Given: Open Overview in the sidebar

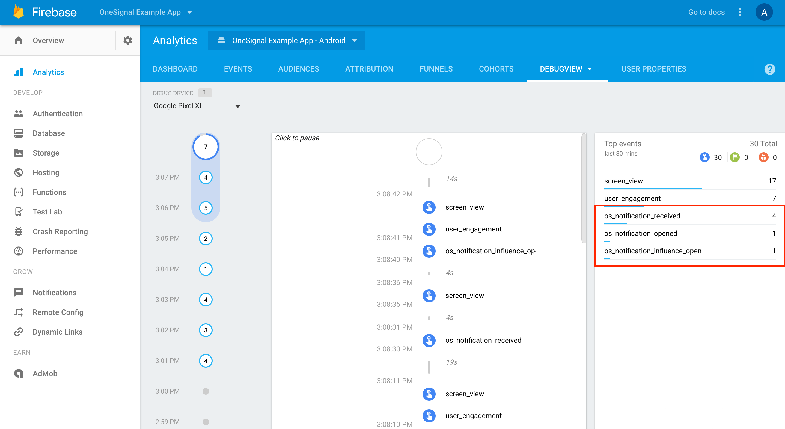Looking at the screenshot, I should (x=48, y=40).
